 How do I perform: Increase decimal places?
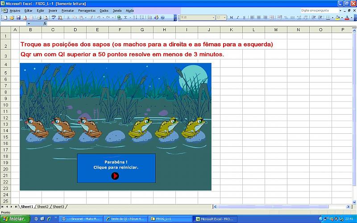click(299, 17)
